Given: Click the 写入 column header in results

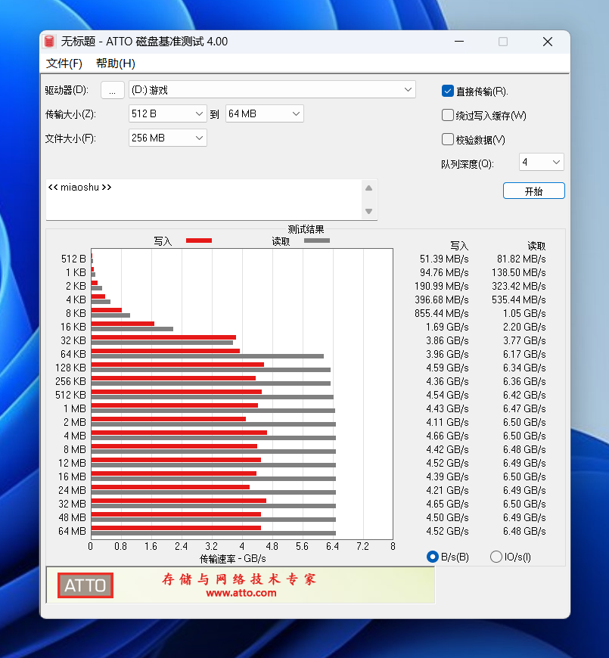Looking at the screenshot, I should 459,246.
